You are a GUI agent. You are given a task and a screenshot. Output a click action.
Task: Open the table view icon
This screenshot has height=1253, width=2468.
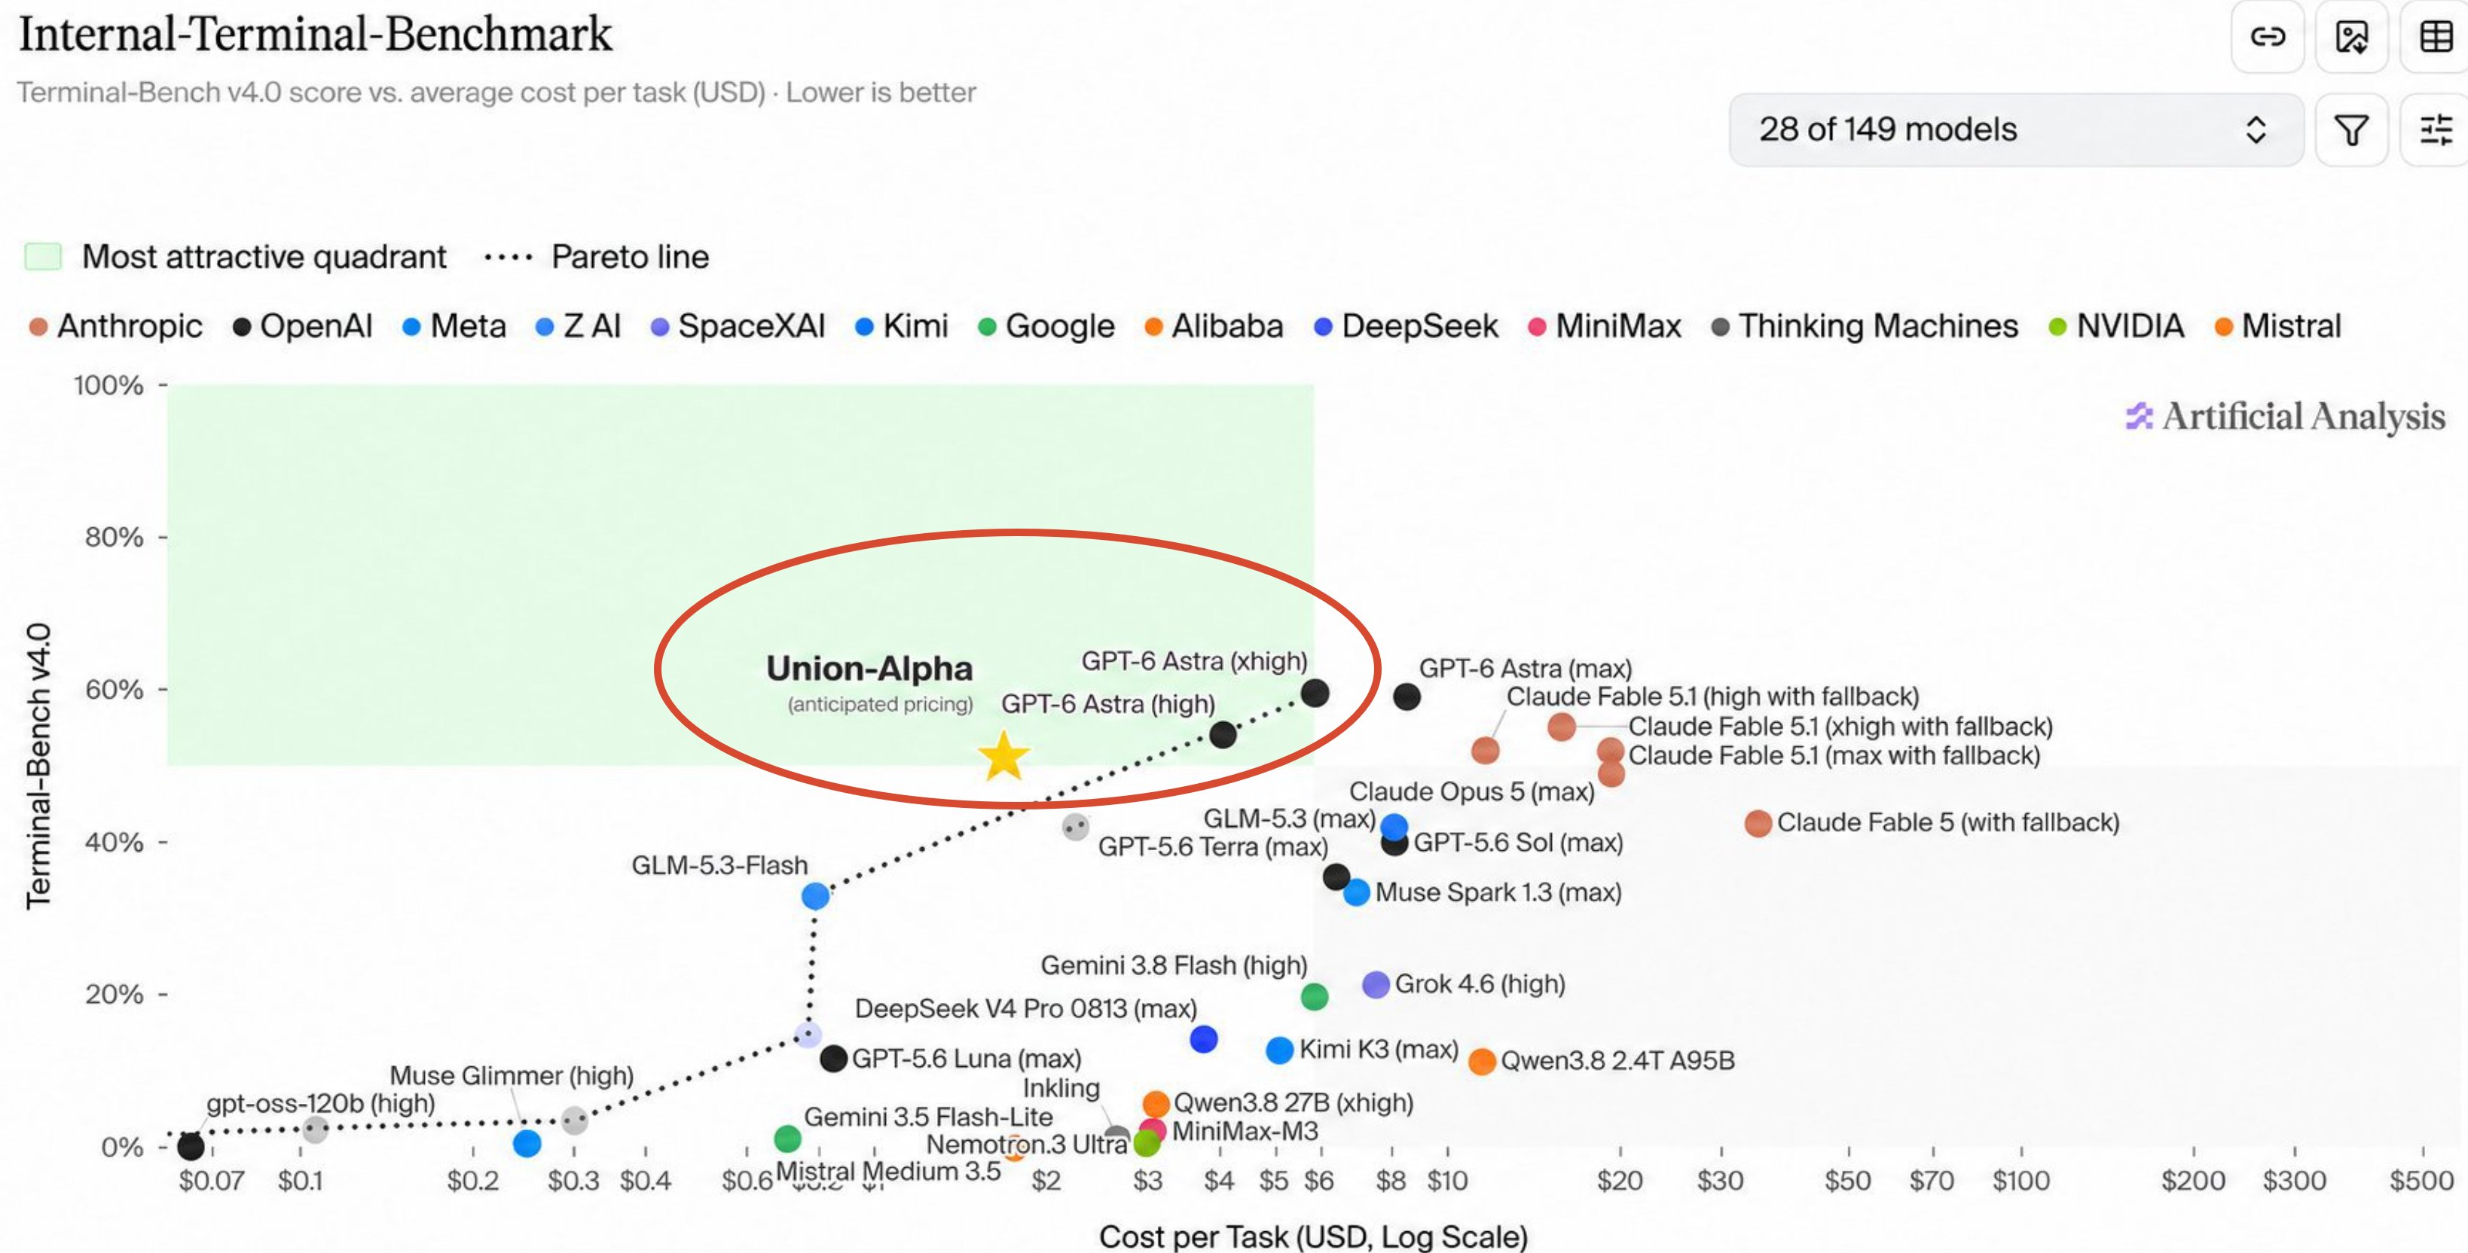click(x=2436, y=36)
